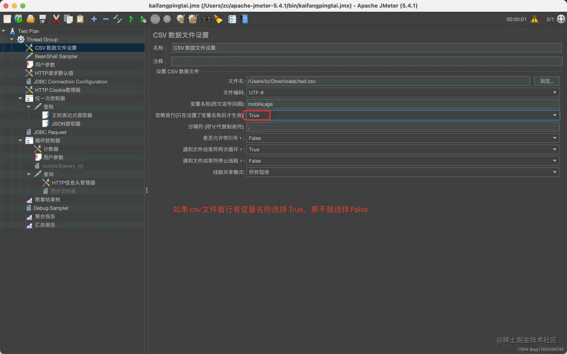Select JDBC Request tree item
Image resolution: width=567 pixels, height=354 pixels.
pos(50,132)
